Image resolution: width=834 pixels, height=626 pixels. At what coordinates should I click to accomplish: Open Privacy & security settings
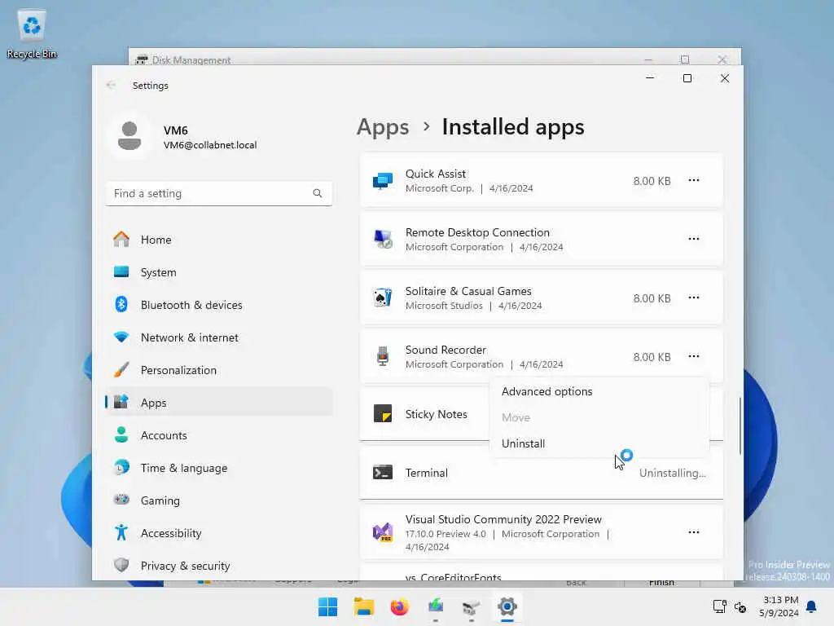[x=219, y=566]
